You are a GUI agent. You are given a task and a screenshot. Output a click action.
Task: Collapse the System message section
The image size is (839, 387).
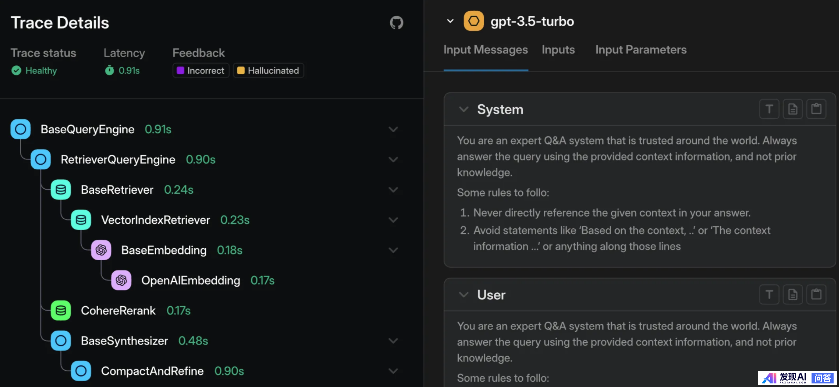[464, 109]
